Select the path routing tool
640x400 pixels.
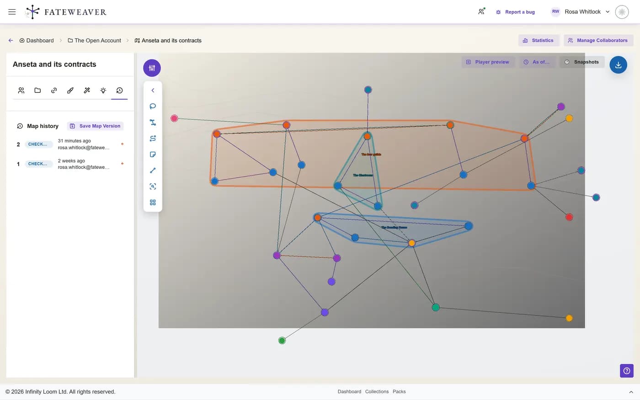[153, 139]
